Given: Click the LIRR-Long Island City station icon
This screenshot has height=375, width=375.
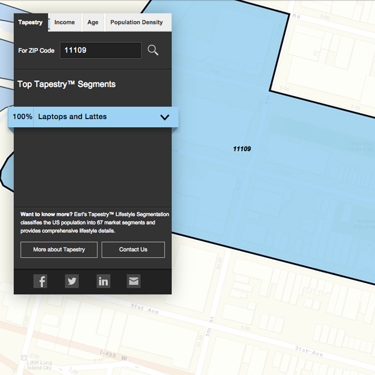Looking at the screenshot, I should point(24,358).
